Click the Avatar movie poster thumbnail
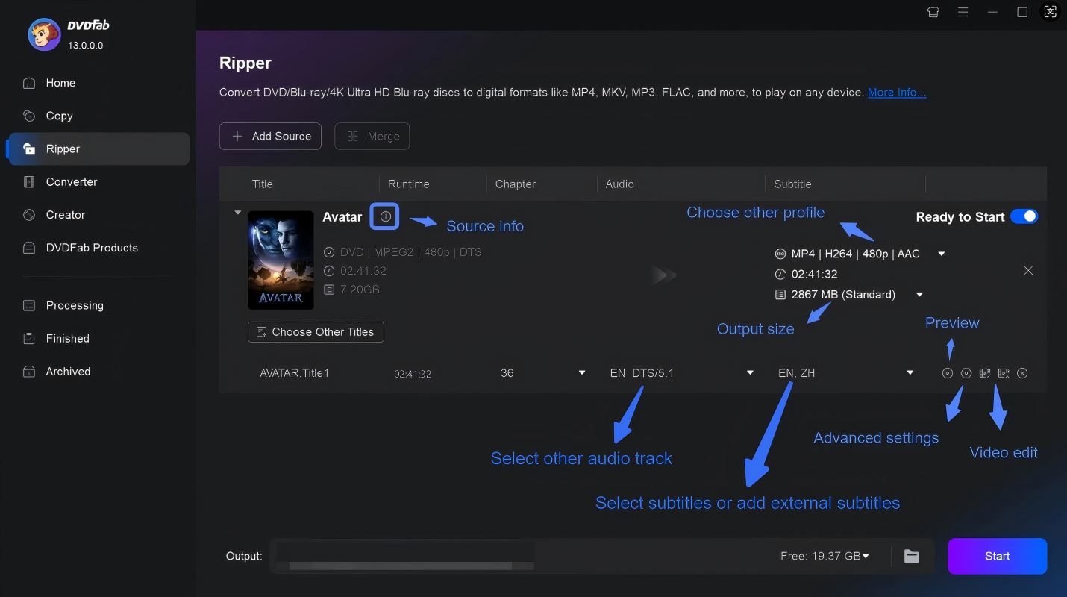 coord(281,260)
